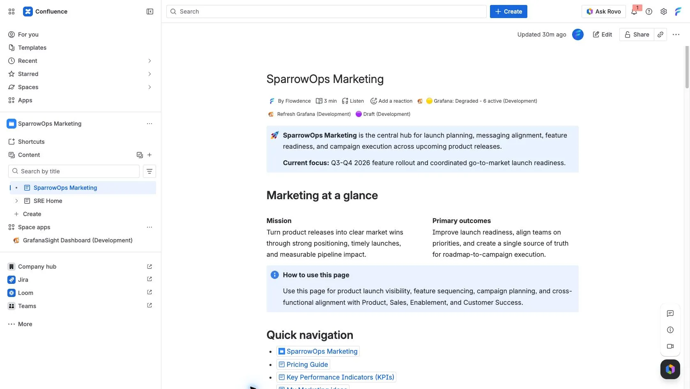Expand the Recent menu chevron

pos(149,61)
